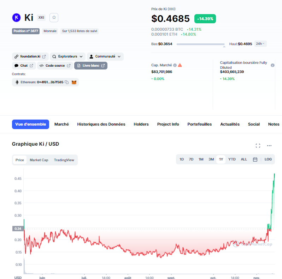Copy the Ethereum contract address
282x279 pixels.
[67, 82]
